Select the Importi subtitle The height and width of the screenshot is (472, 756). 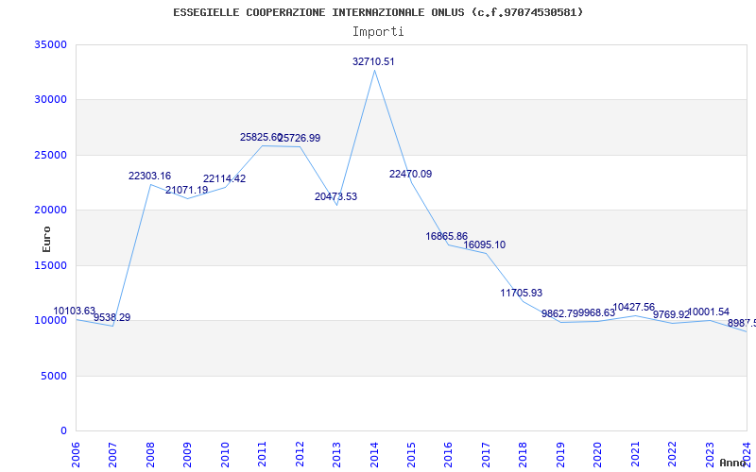(x=378, y=32)
